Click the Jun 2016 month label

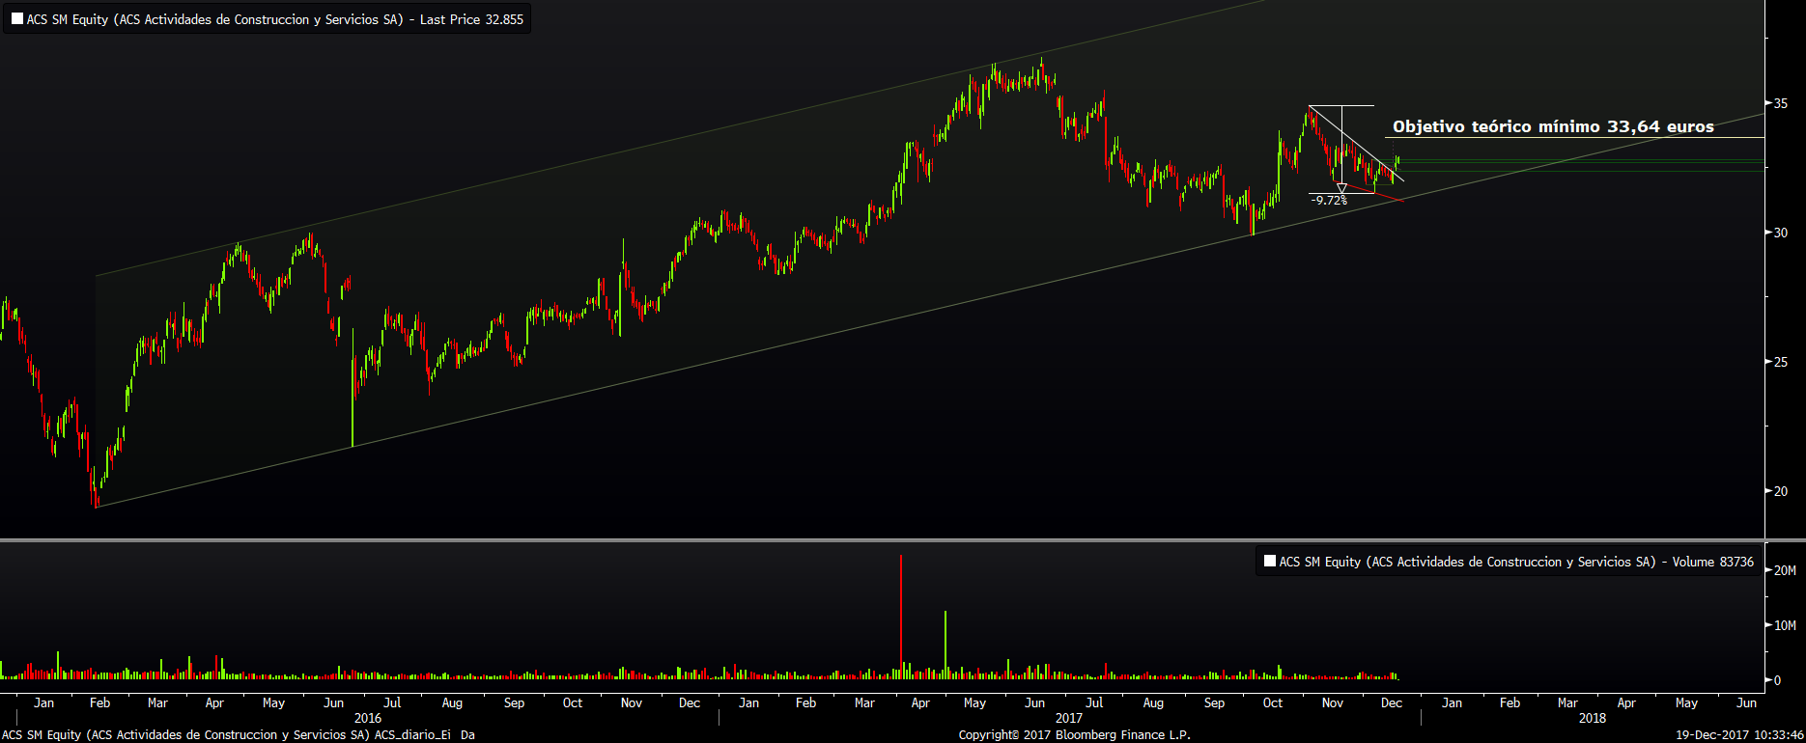(x=333, y=702)
